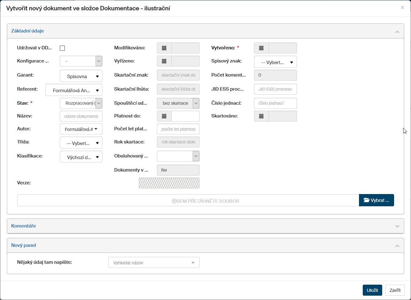Open calendar picker for Vytvořeno date
The image size is (411, 300).
261,48
